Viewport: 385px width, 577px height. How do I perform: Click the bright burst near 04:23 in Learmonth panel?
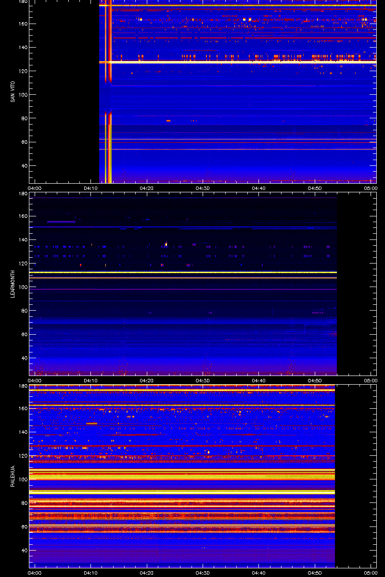(x=166, y=244)
